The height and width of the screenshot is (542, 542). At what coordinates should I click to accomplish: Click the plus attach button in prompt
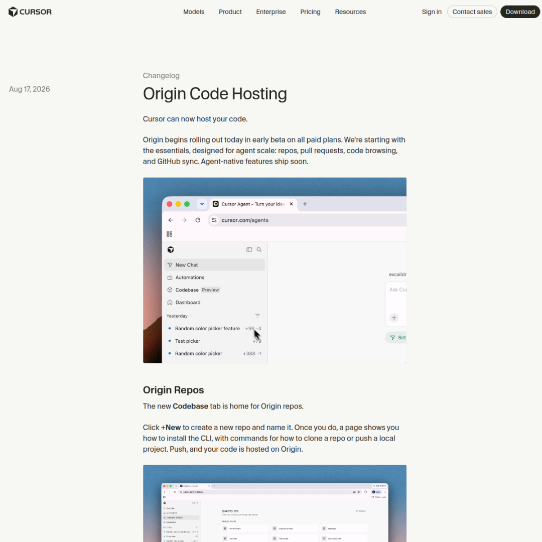[x=394, y=318]
